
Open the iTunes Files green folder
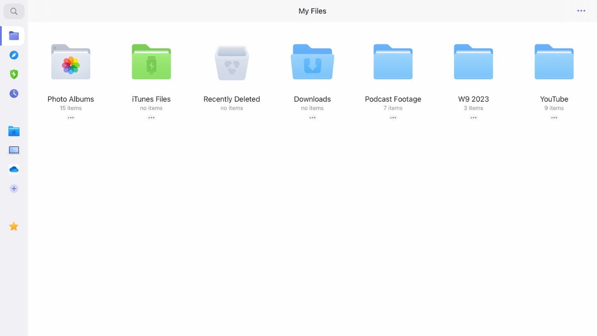151,62
